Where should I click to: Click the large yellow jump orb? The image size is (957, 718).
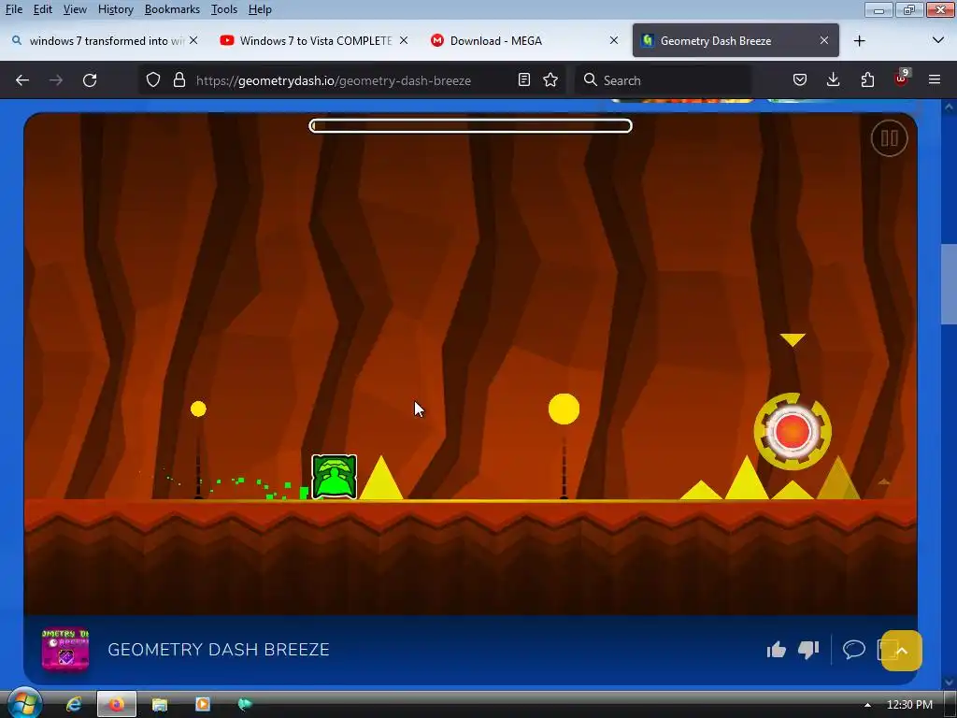tap(564, 409)
